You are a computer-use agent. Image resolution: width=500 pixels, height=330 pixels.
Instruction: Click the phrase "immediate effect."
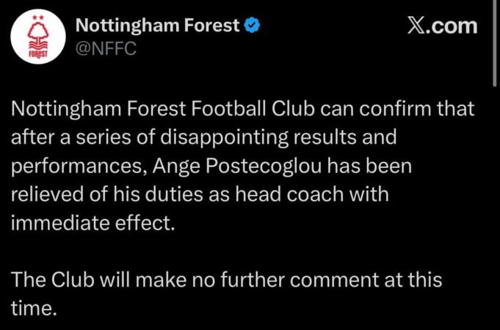[93, 223]
